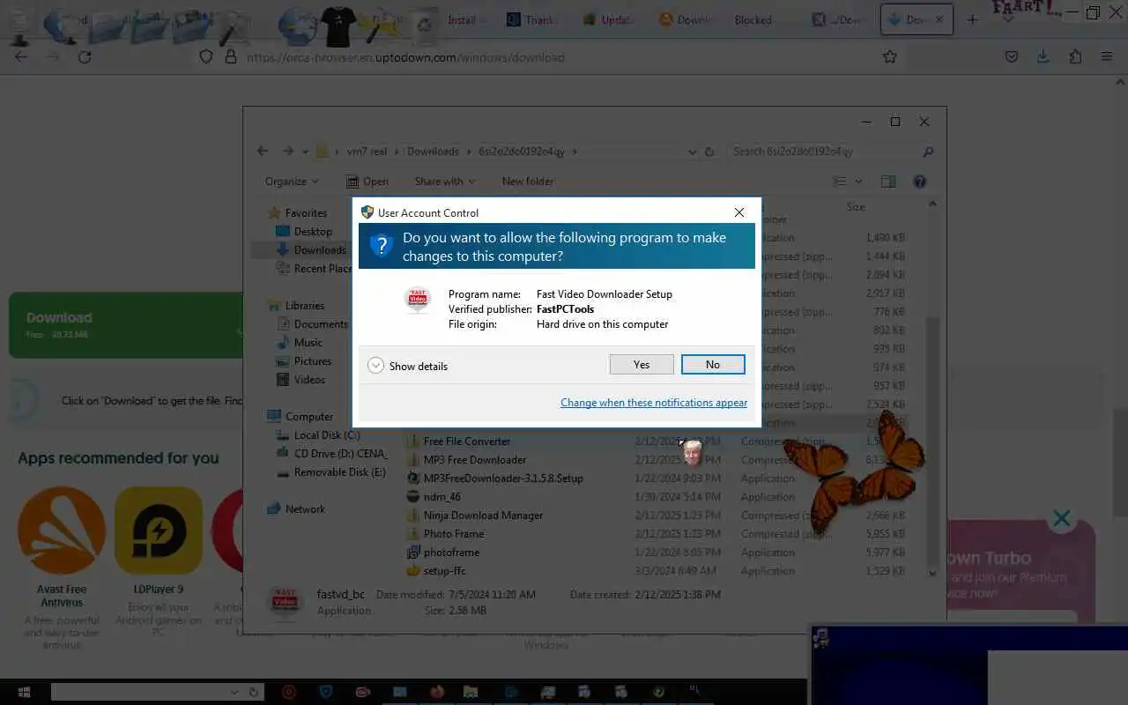The width and height of the screenshot is (1128, 705).
Task: Refresh the Explorer folder view
Action: [709, 152]
